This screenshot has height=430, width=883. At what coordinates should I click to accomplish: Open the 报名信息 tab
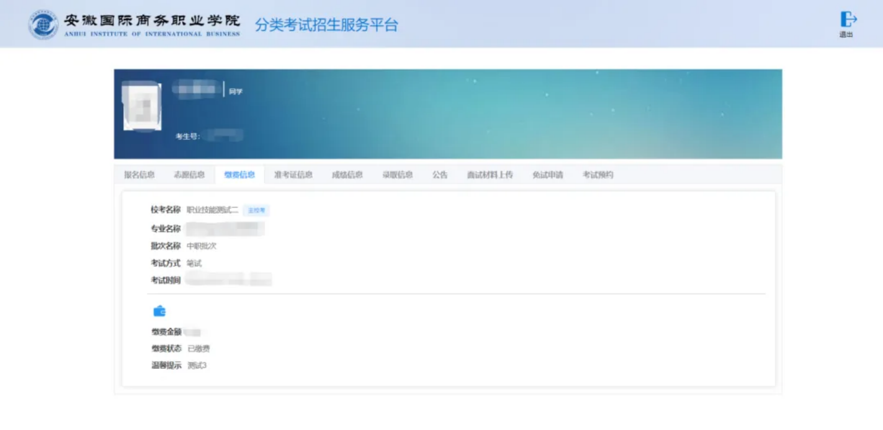tap(140, 175)
